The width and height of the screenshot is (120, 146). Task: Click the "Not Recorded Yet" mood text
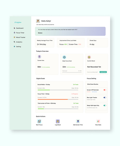click(x=94, y=67)
